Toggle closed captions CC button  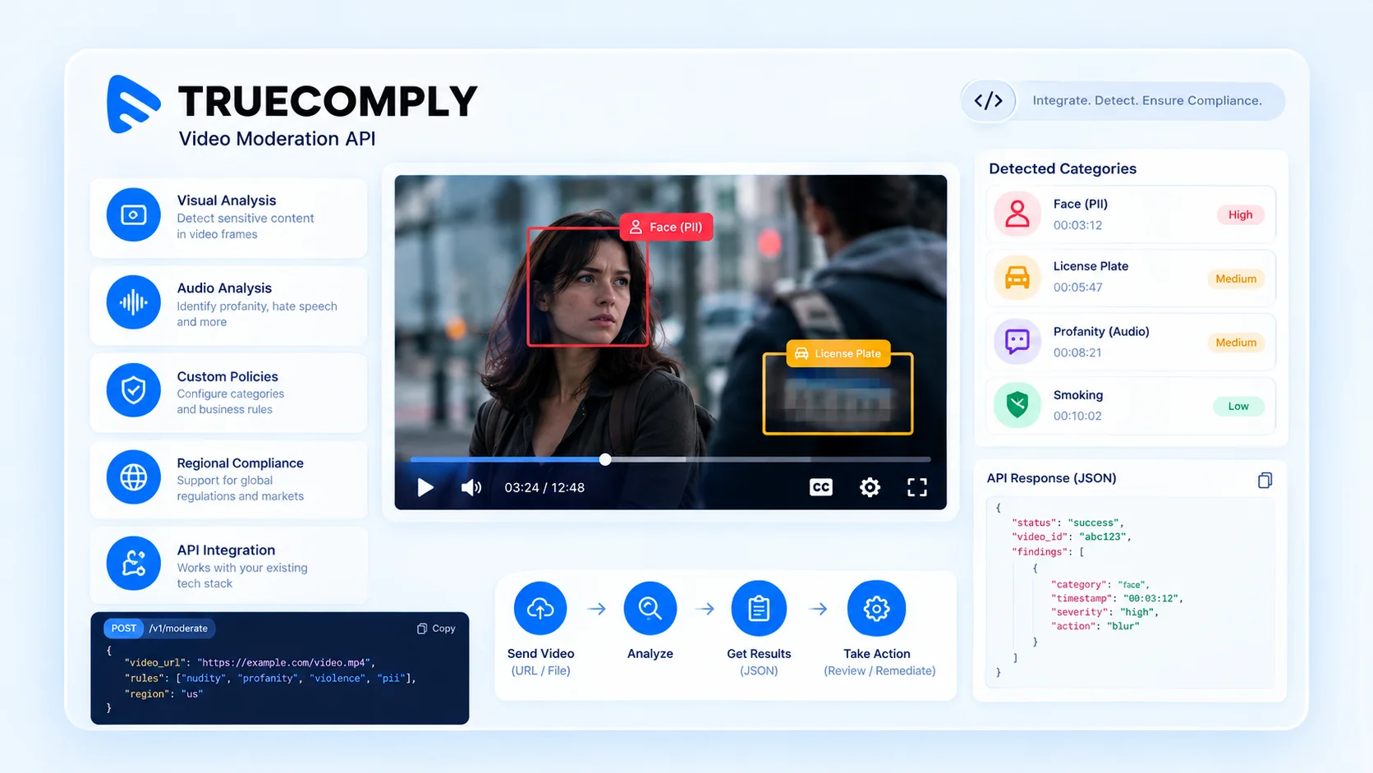coord(820,487)
